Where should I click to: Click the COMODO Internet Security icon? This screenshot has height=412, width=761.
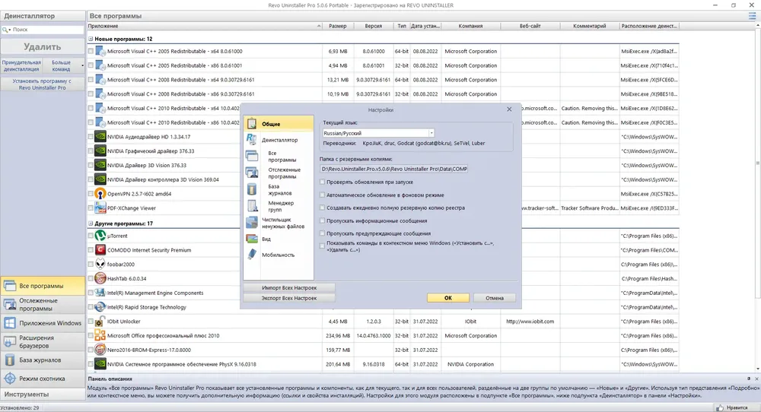100,250
